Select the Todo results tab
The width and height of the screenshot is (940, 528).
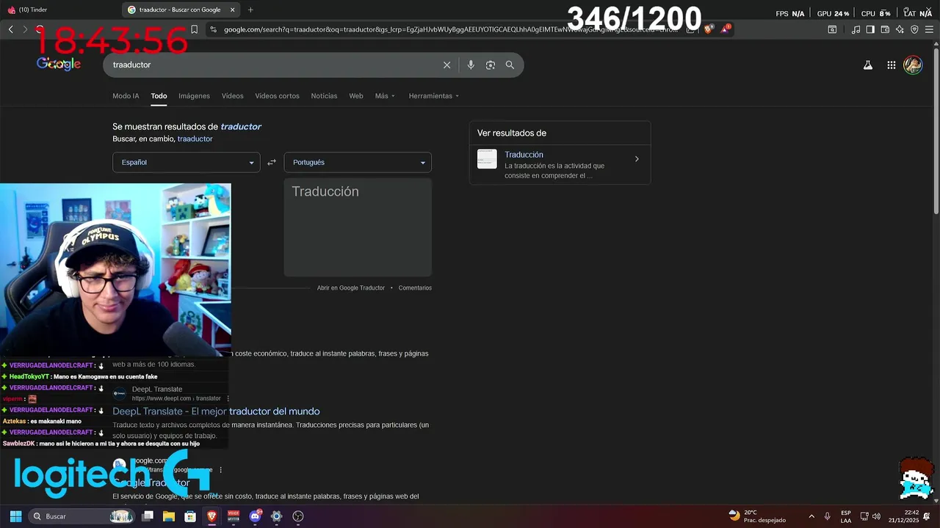pyautogui.click(x=159, y=96)
